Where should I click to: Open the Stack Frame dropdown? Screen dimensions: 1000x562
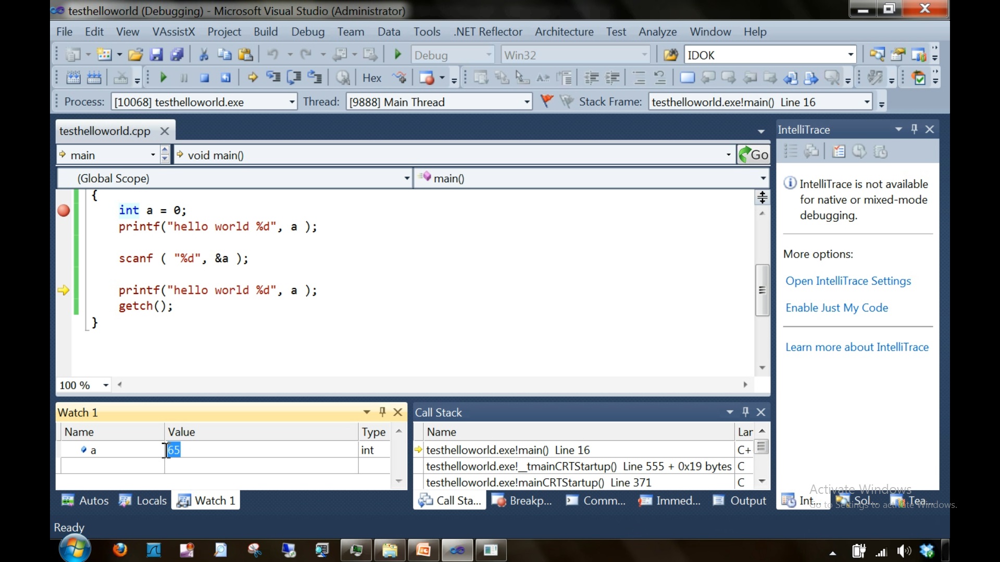pyautogui.click(x=867, y=102)
